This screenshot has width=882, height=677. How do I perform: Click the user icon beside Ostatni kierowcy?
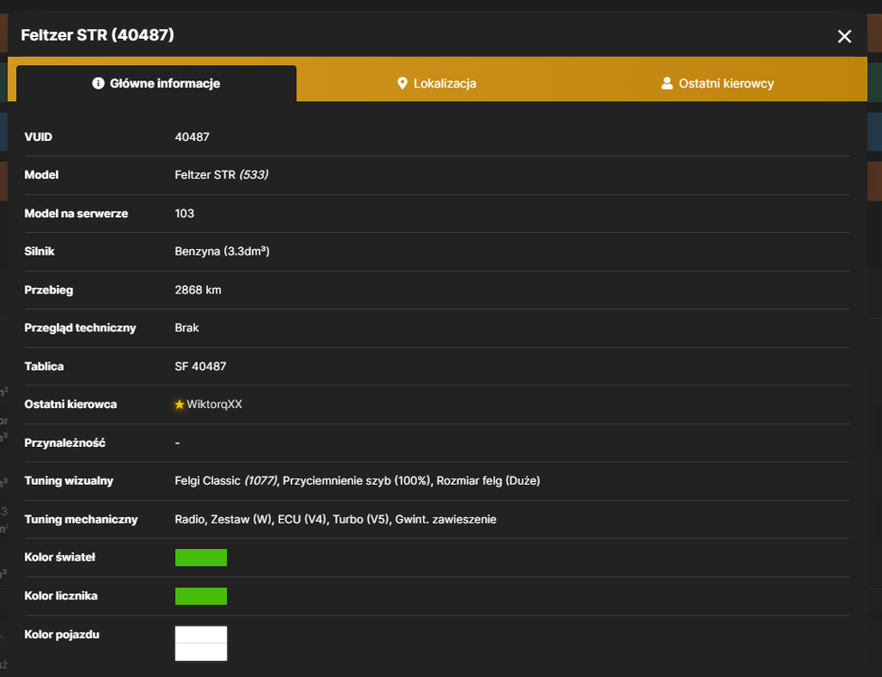[x=667, y=83]
